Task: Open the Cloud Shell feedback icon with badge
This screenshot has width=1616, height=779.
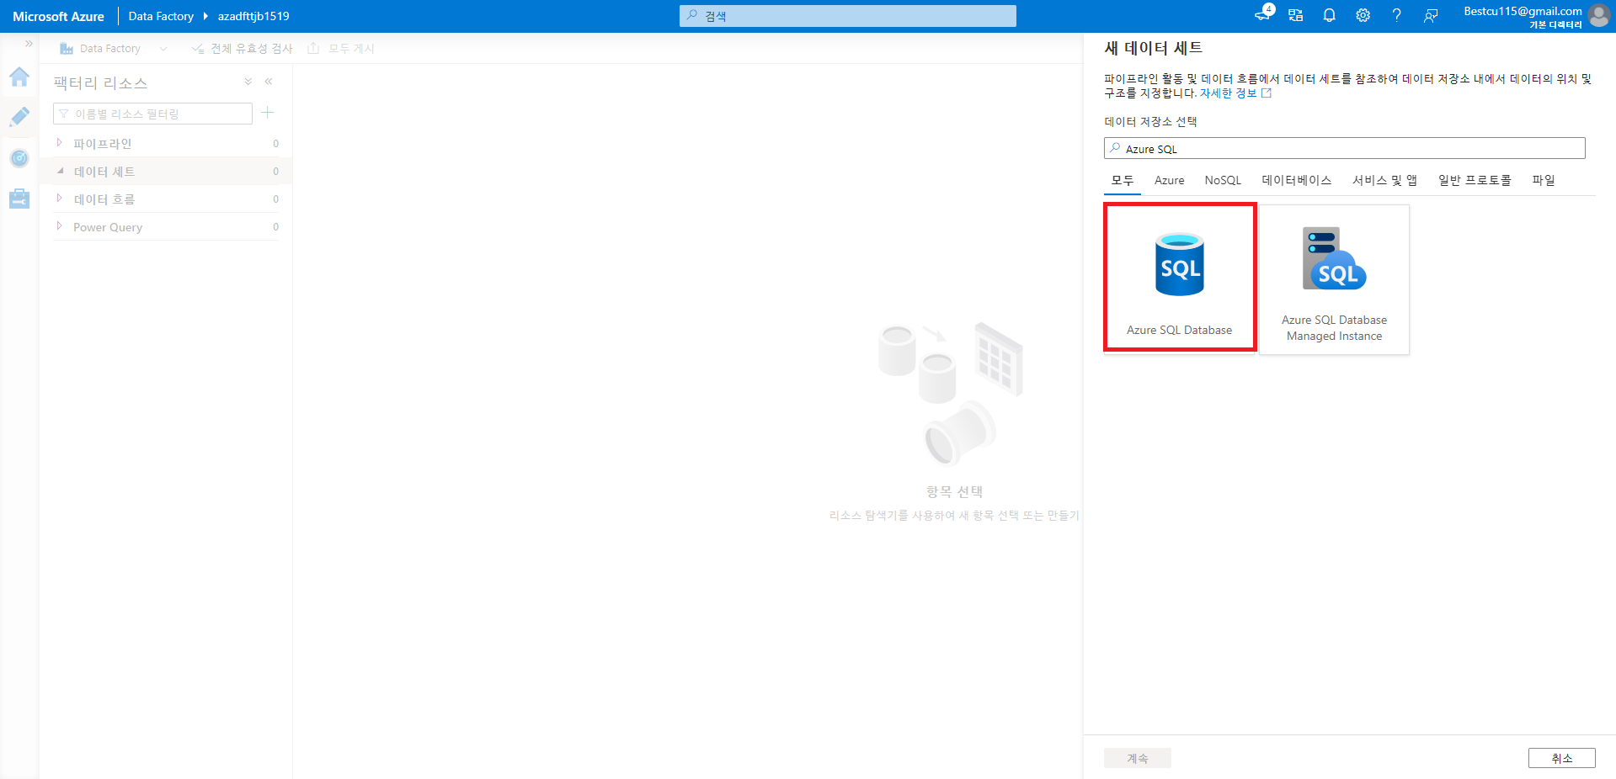Action: click(x=1263, y=14)
